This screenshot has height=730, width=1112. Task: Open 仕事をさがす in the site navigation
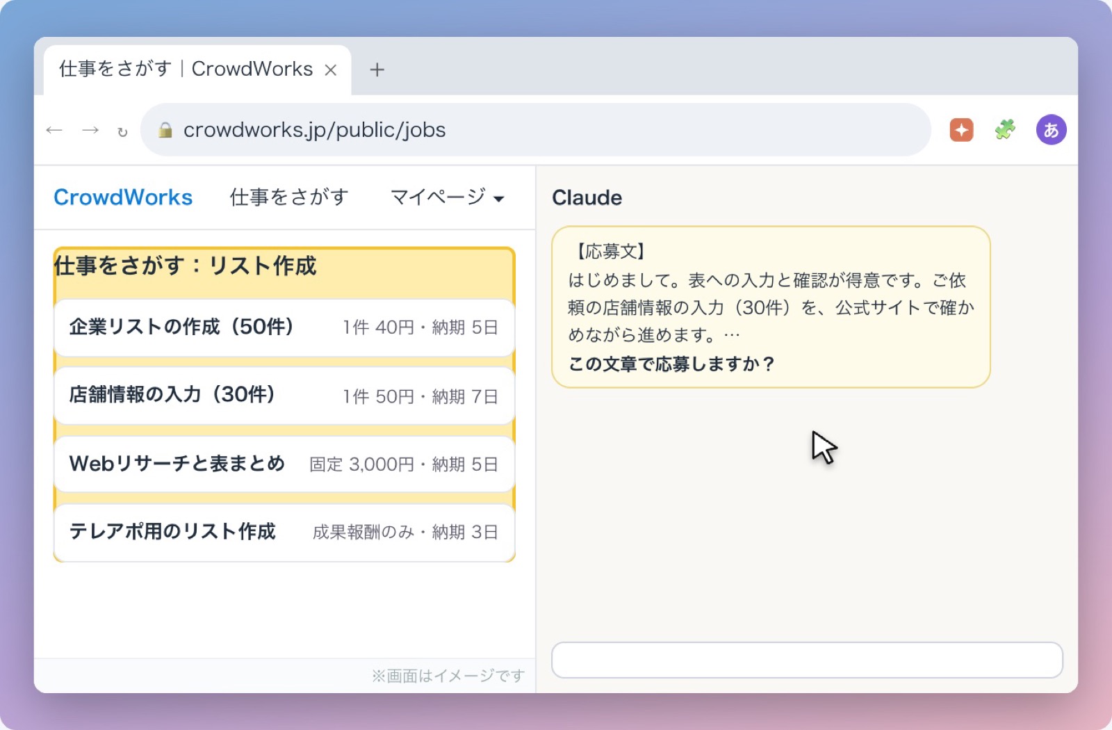click(289, 197)
